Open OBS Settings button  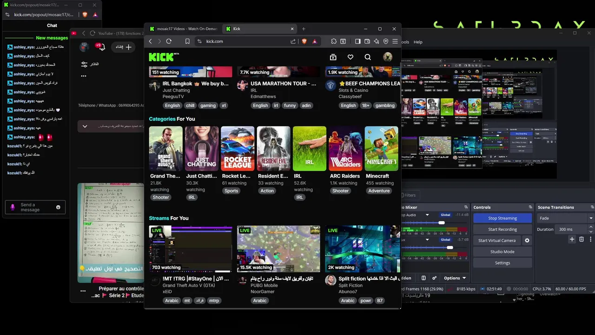click(x=502, y=263)
